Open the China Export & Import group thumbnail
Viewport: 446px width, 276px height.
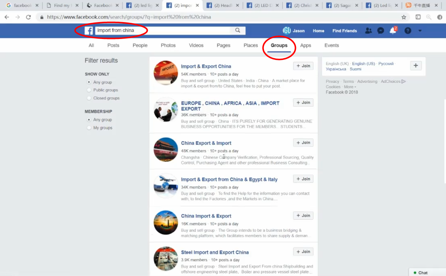pyautogui.click(x=166, y=149)
